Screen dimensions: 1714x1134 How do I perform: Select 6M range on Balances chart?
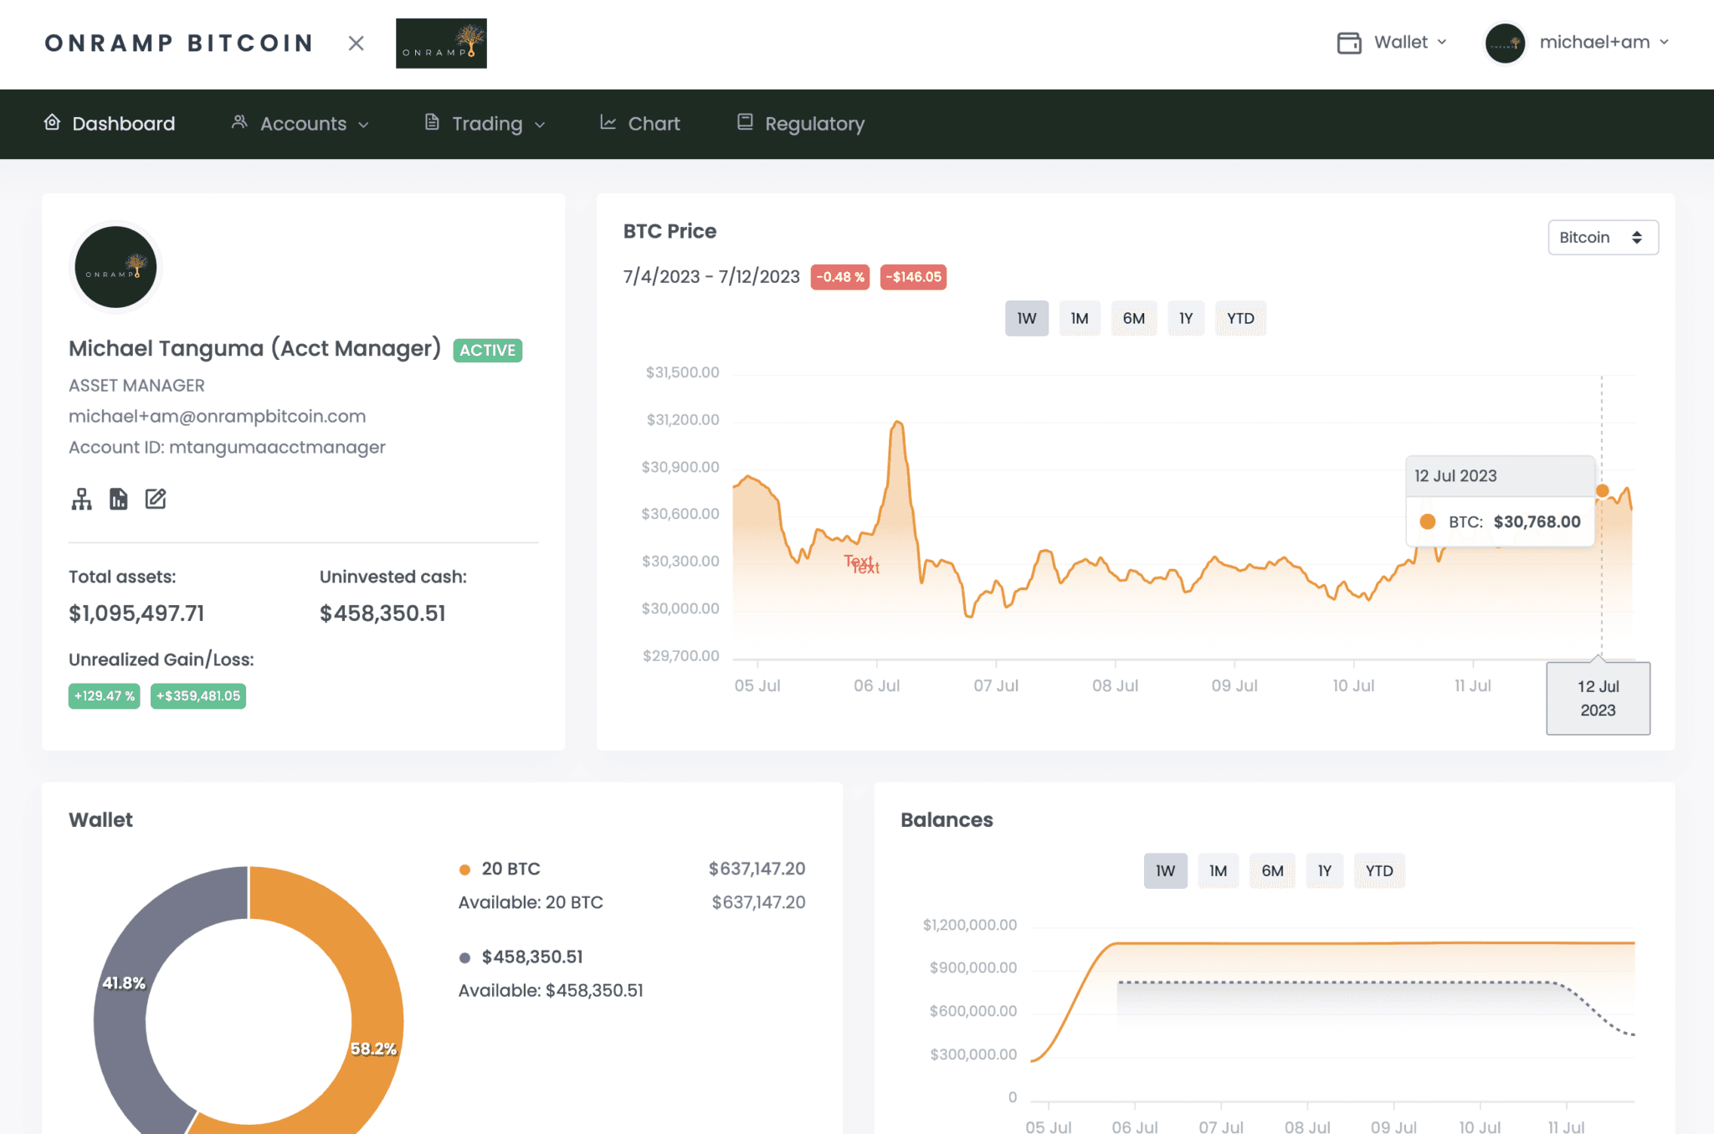1272,871
